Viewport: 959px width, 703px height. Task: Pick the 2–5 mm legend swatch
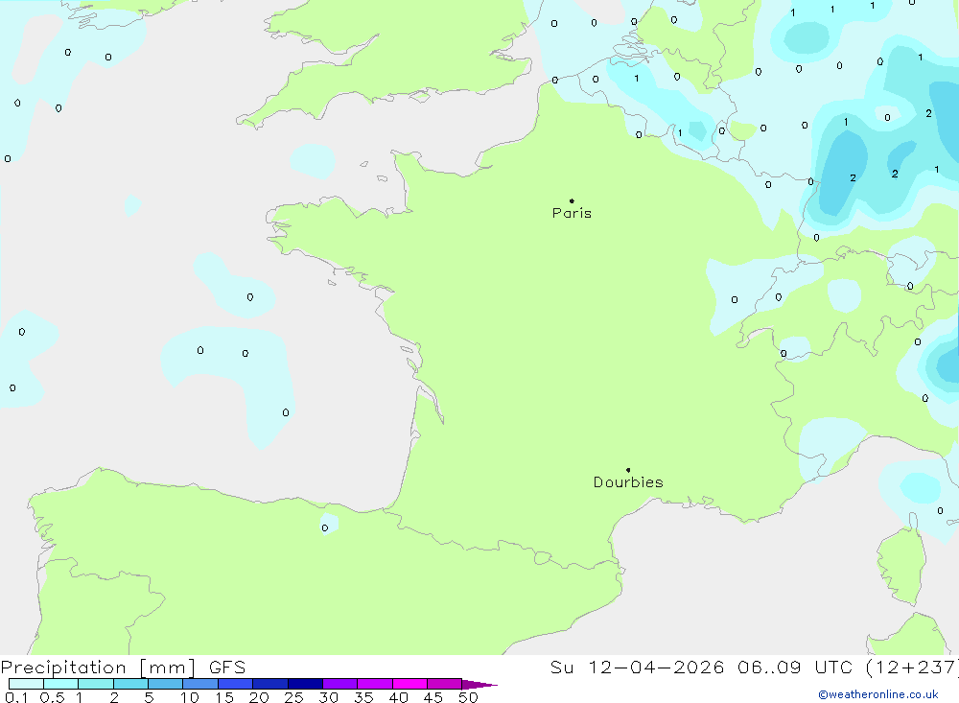(x=130, y=684)
